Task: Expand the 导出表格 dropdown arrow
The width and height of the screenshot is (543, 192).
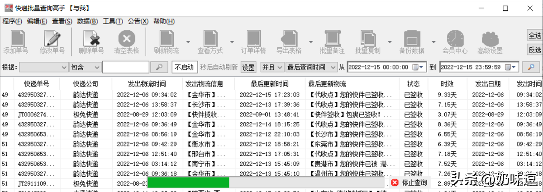Action: coord(311,41)
